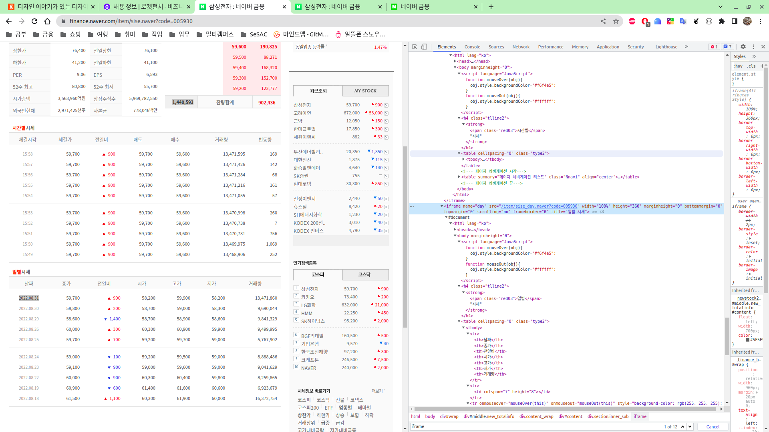This screenshot has height=432, width=769.
Task: Remove 삼성전자 from recent list with x
Action: tap(386, 105)
